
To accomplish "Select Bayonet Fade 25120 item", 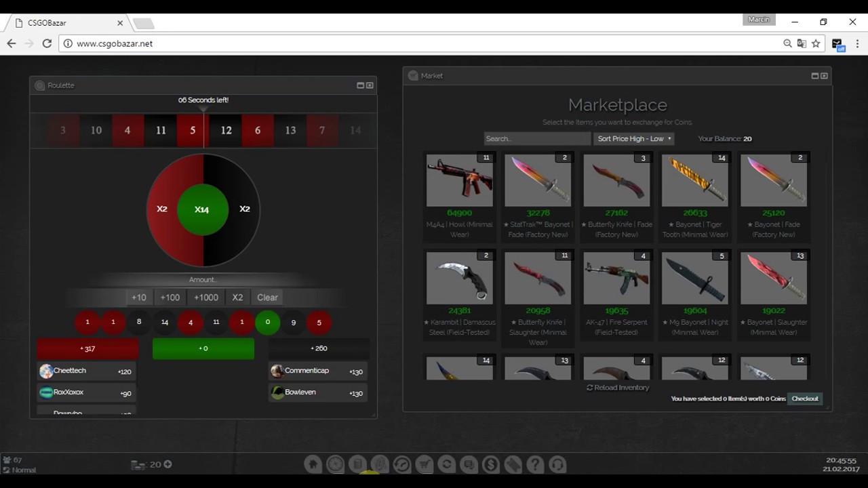I will [774, 197].
